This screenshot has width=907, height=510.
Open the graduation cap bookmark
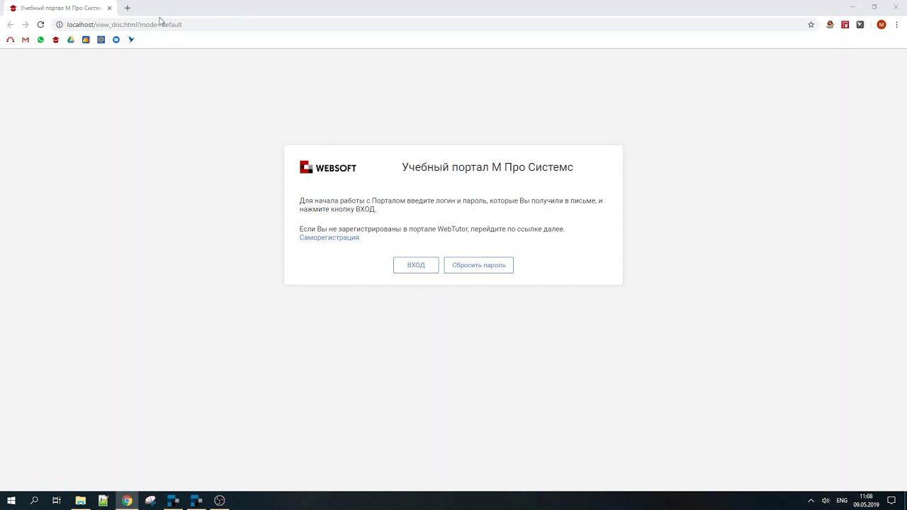[56, 40]
